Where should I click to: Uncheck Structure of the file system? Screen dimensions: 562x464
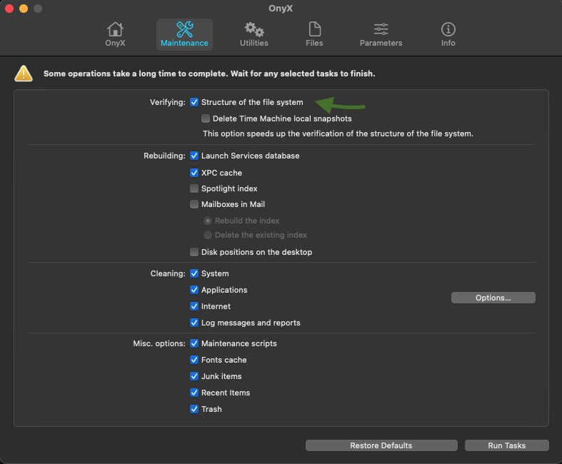[x=194, y=102]
